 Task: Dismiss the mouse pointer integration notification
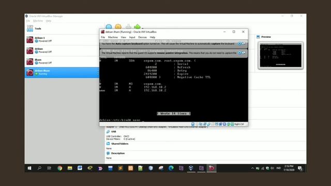239,53
